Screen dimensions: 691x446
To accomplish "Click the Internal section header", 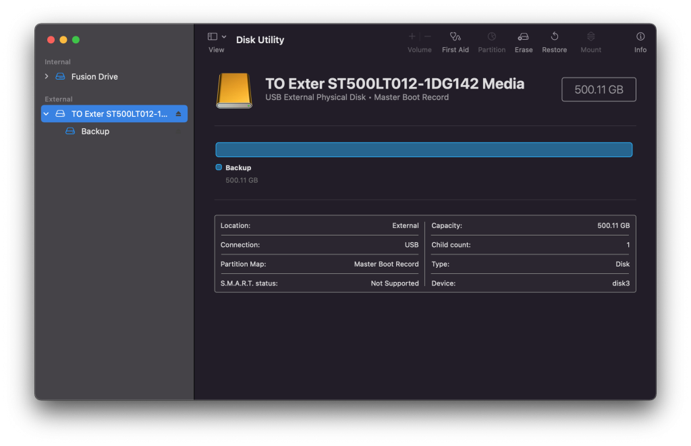I will 58,62.
